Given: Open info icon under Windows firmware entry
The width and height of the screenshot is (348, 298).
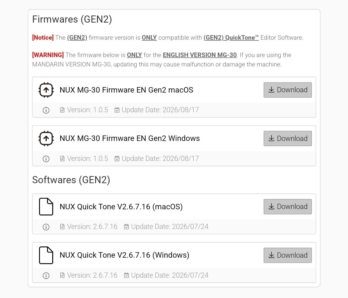Looking at the screenshot, I should (x=46, y=159).
